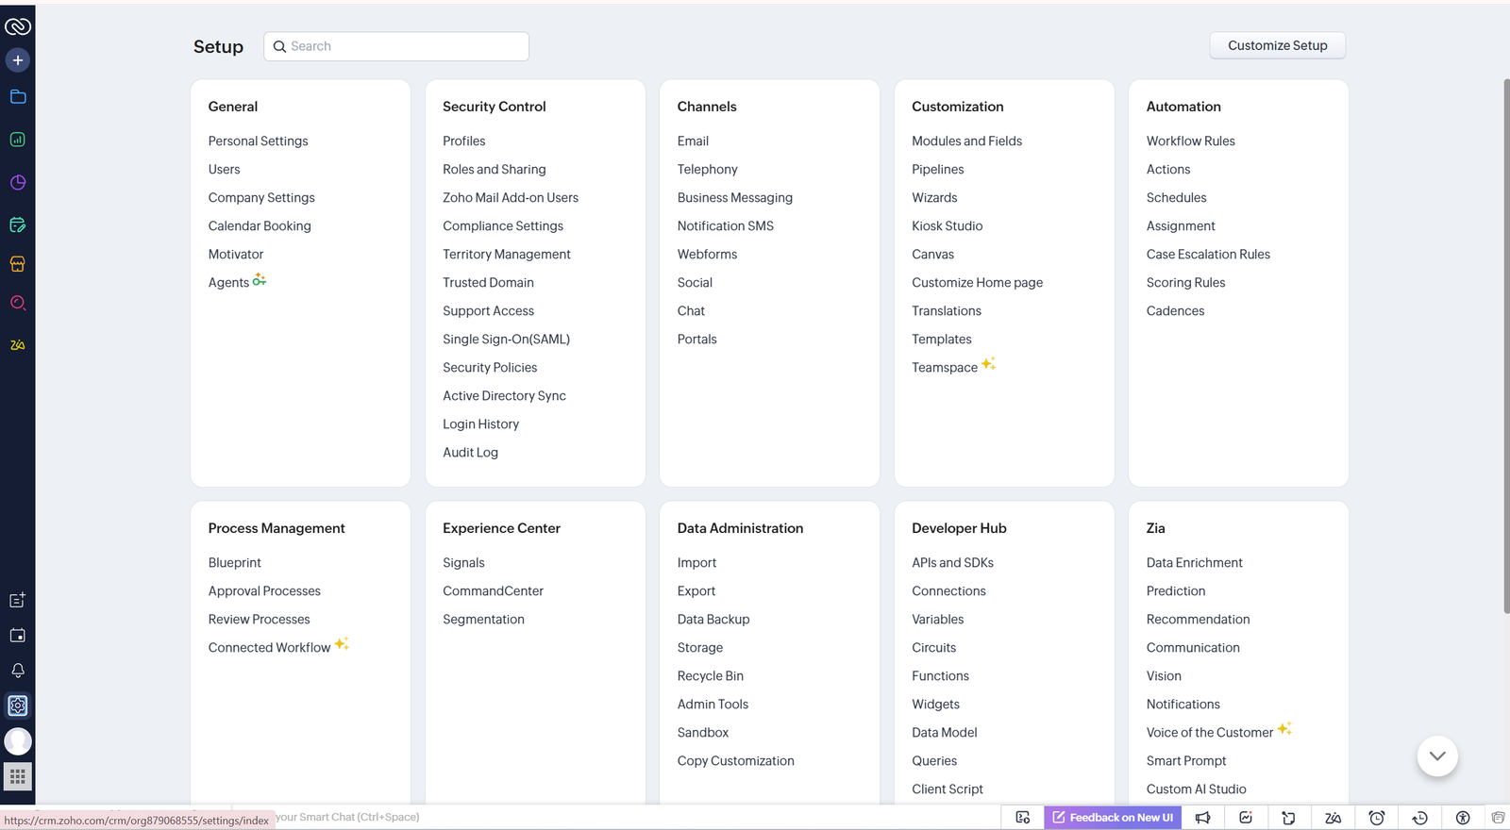This screenshot has width=1510, height=830.
Task: Open Portals under Channels
Action: (x=696, y=340)
